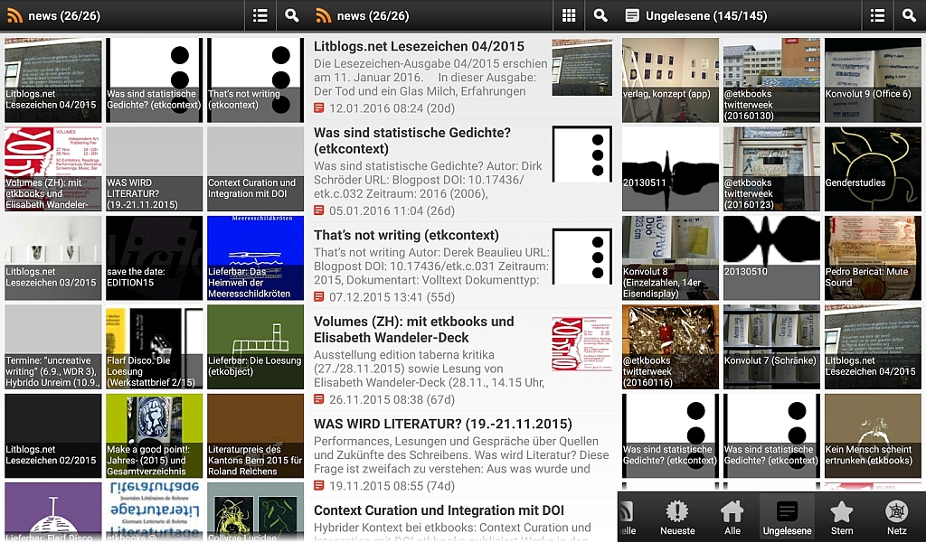This screenshot has height=542, width=926.
Task: Switch to the Ungelesene tab
Action: (x=786, y=515)
